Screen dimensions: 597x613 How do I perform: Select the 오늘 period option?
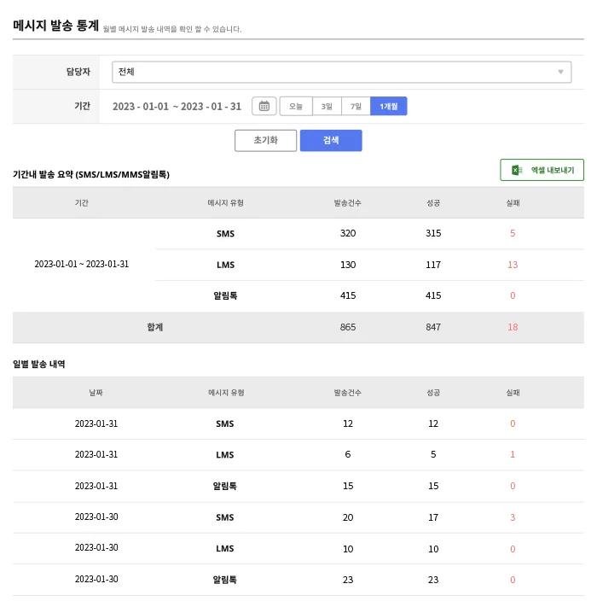(x=295, y=107)
